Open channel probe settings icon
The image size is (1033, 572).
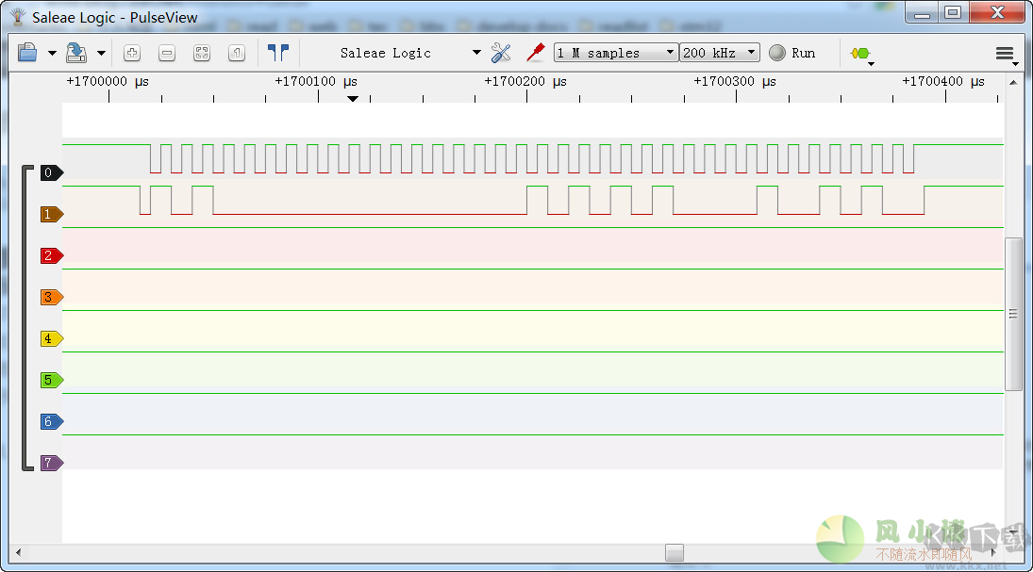[x=536, y=53]
